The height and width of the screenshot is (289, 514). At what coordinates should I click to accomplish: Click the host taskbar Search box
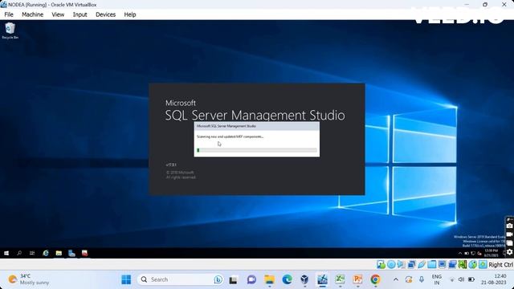180,279
